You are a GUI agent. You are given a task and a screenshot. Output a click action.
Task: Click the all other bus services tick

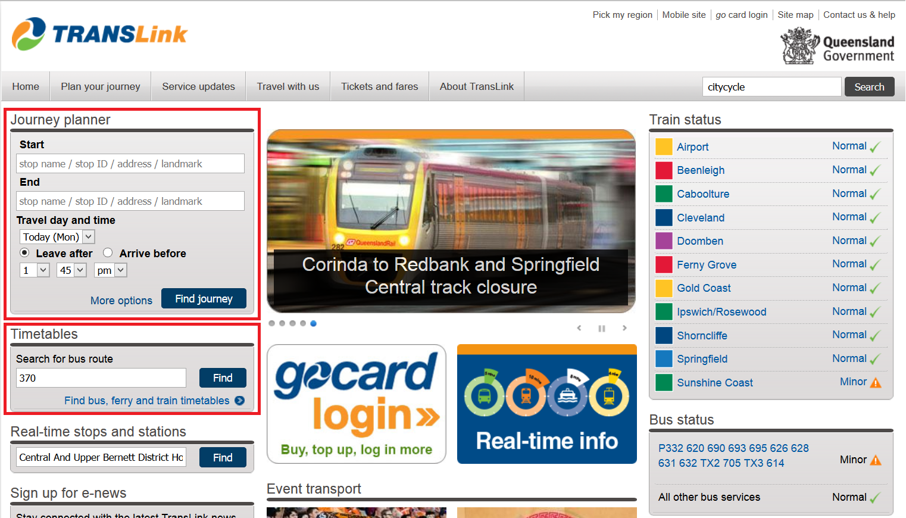(875, 498)
